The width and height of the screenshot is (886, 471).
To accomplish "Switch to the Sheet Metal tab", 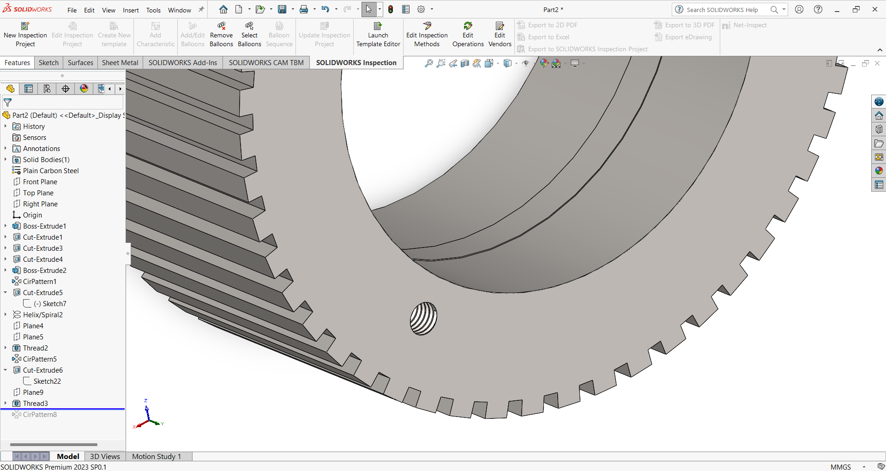I will 120,63.
